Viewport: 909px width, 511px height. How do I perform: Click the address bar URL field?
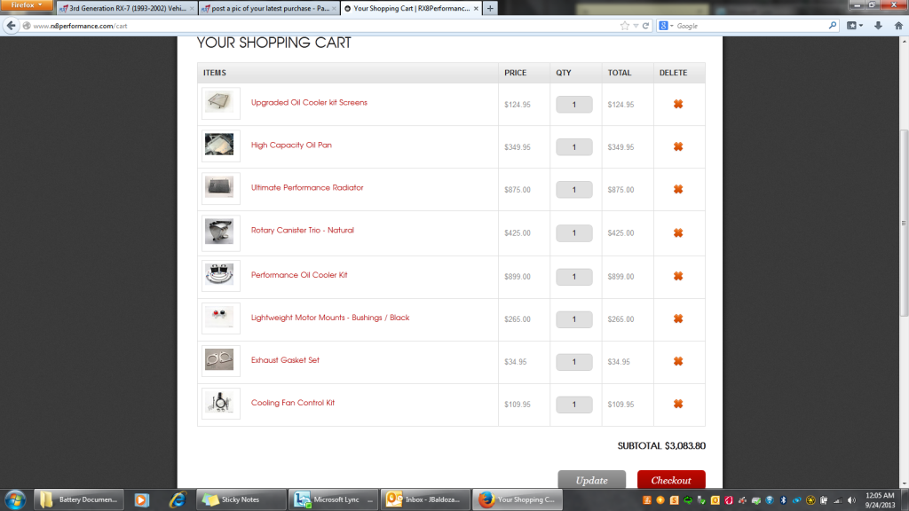(325, 26)
